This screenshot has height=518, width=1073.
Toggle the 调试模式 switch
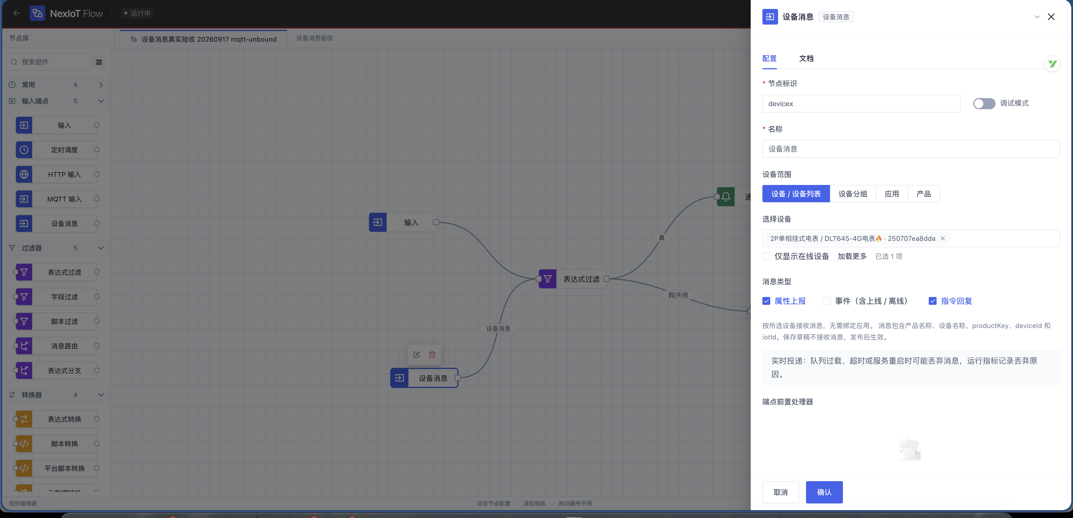tap(984, 103)
